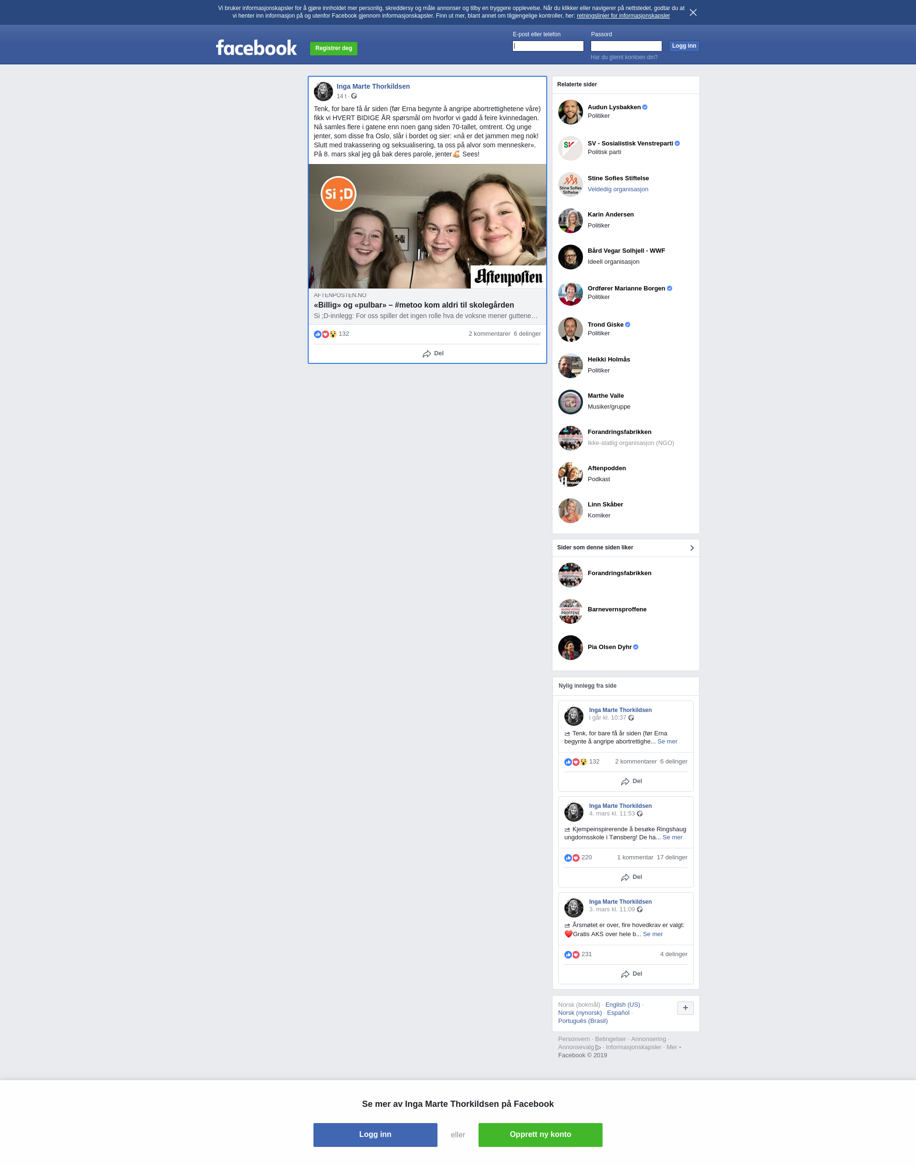Image resolution: width=916 pixels, height=1166 pixels.
Task: Close the cookie notice banner
Action: click(x=693, y=12)
